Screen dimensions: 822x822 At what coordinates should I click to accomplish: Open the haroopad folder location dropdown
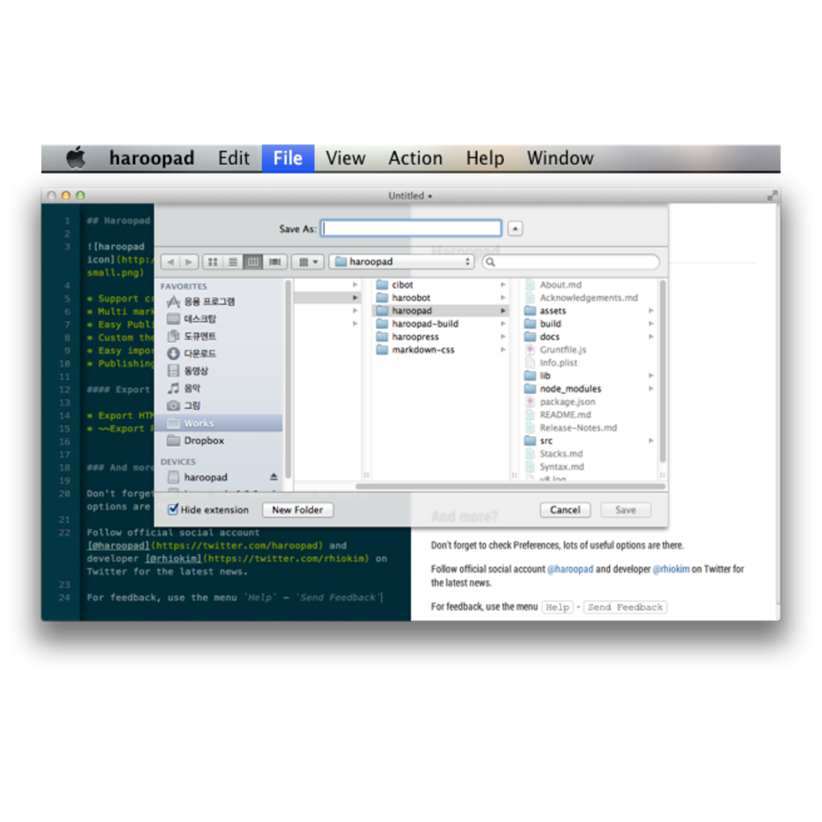point(402,262)
